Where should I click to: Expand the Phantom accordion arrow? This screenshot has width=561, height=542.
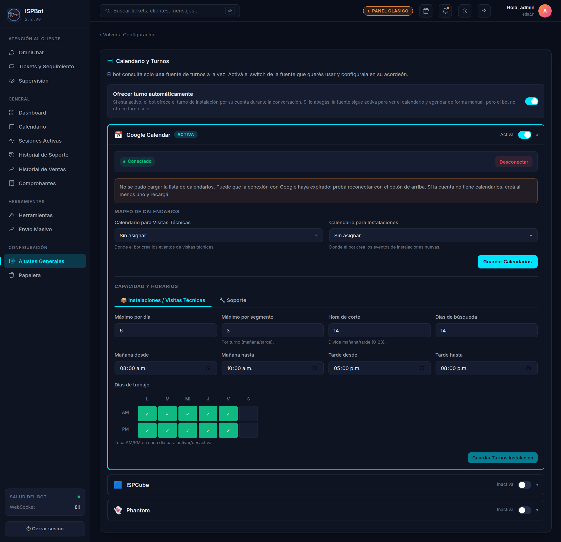pyautogui.click(x=537, y=510)
